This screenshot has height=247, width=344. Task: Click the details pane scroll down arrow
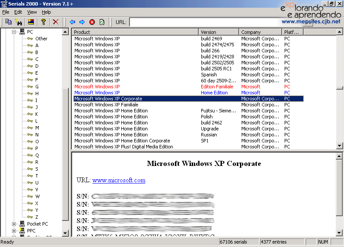(x=339, y=233)
